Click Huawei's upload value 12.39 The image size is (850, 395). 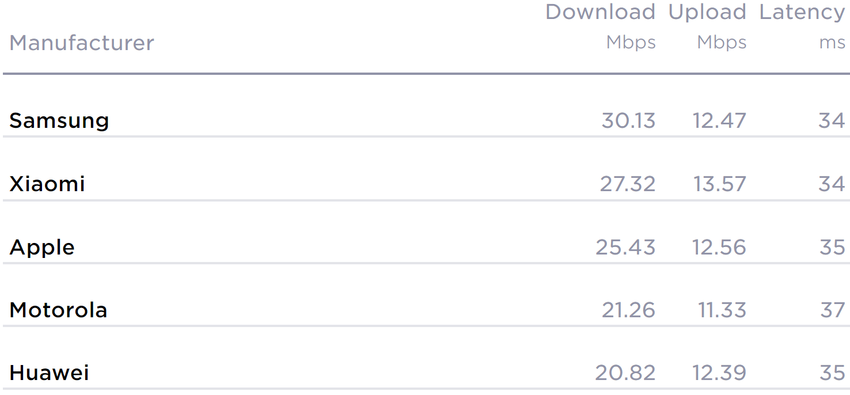click(x=719, y=373)
